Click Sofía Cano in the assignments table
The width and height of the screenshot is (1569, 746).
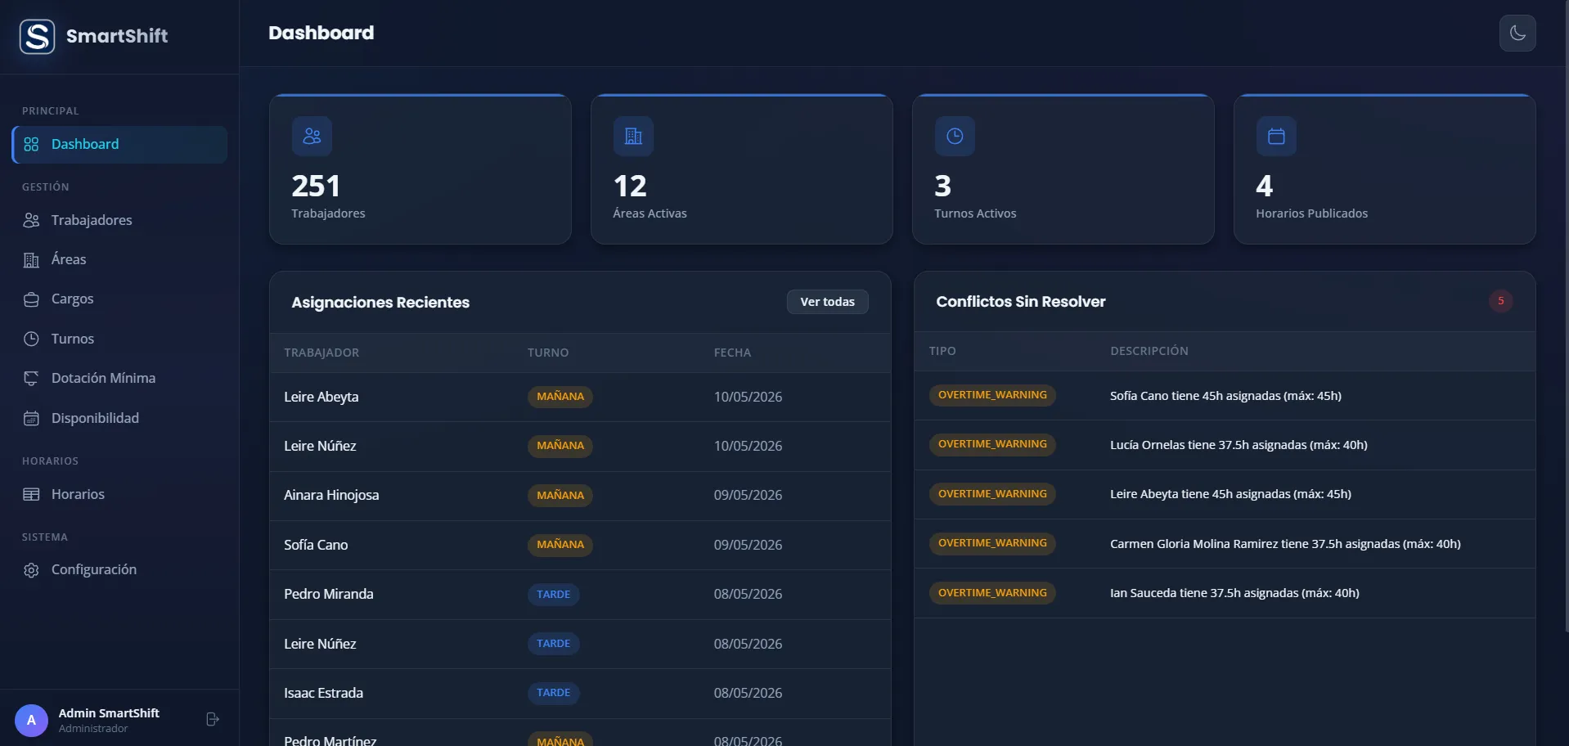(316, 545)
